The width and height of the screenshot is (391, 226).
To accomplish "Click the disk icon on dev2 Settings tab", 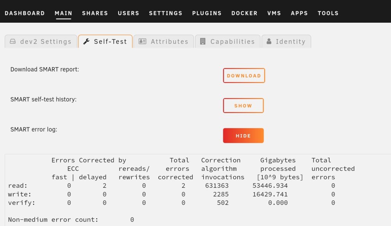I will (13, 41).
